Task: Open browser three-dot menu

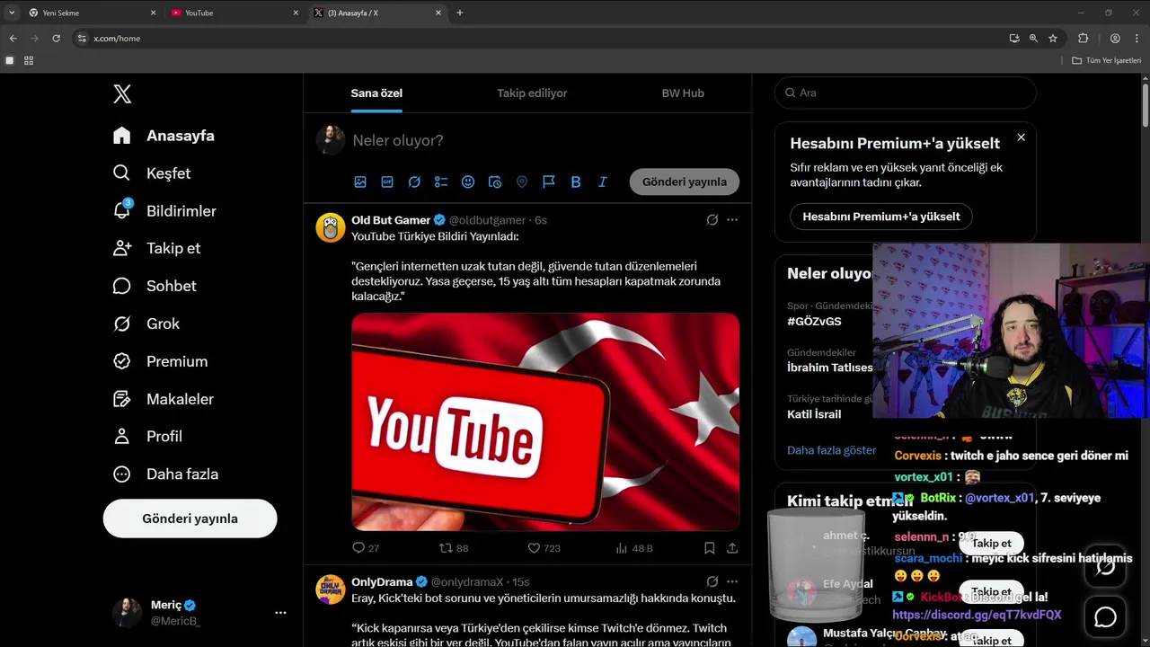Action: pos(1137,39)
